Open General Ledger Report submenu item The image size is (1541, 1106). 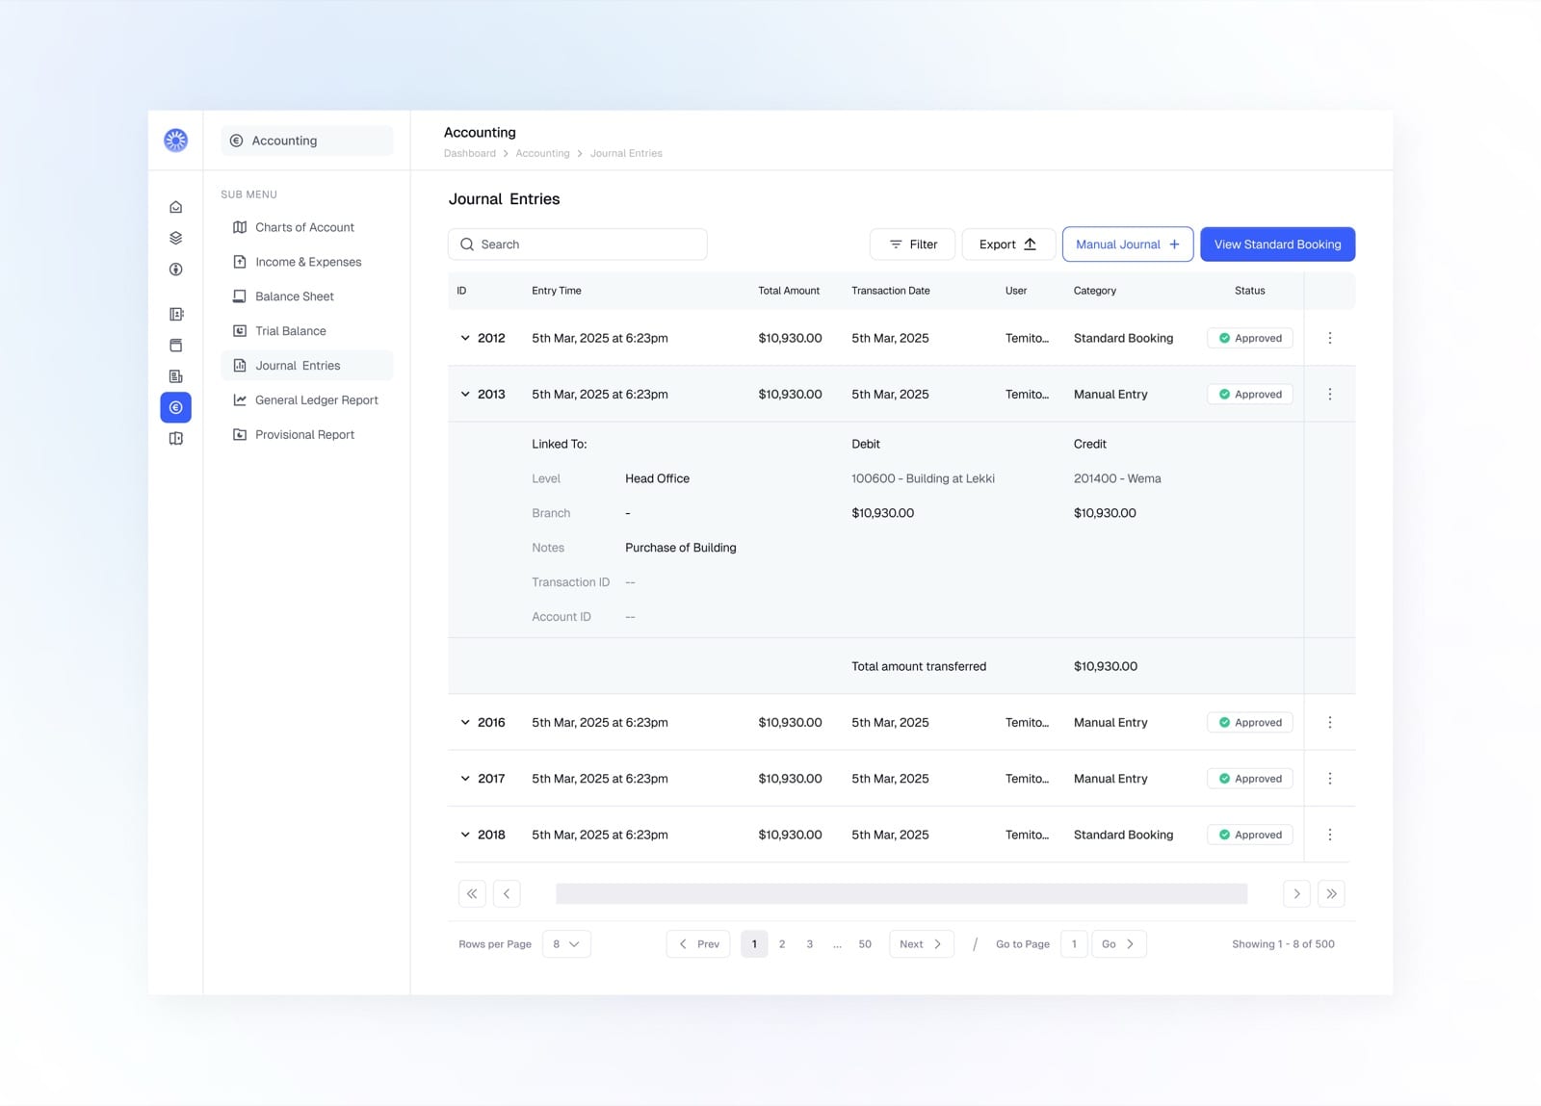coord(307,400)
